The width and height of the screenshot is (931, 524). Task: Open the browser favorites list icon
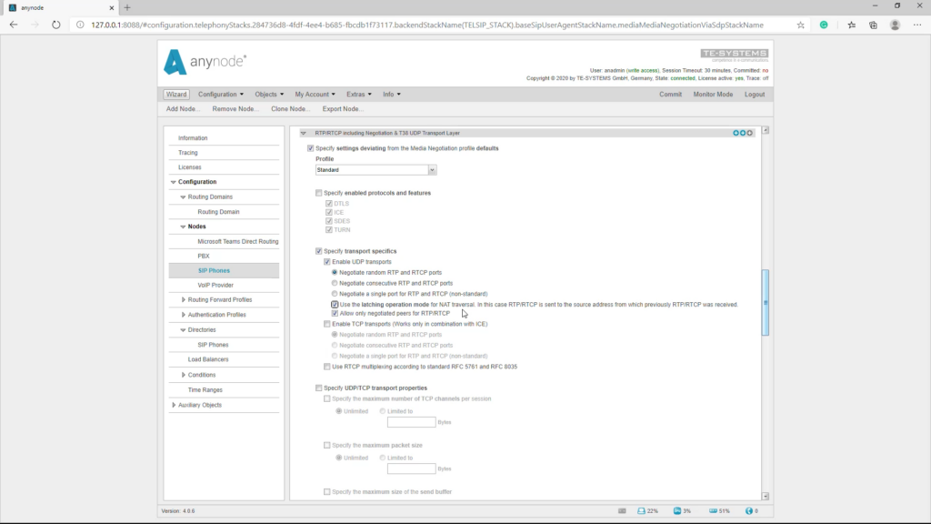(851, 25)
